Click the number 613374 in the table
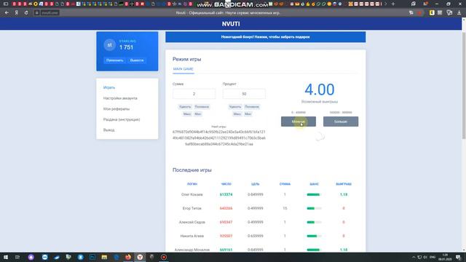The width and height of the screenshot is (466, 262). tap(226, 194)
